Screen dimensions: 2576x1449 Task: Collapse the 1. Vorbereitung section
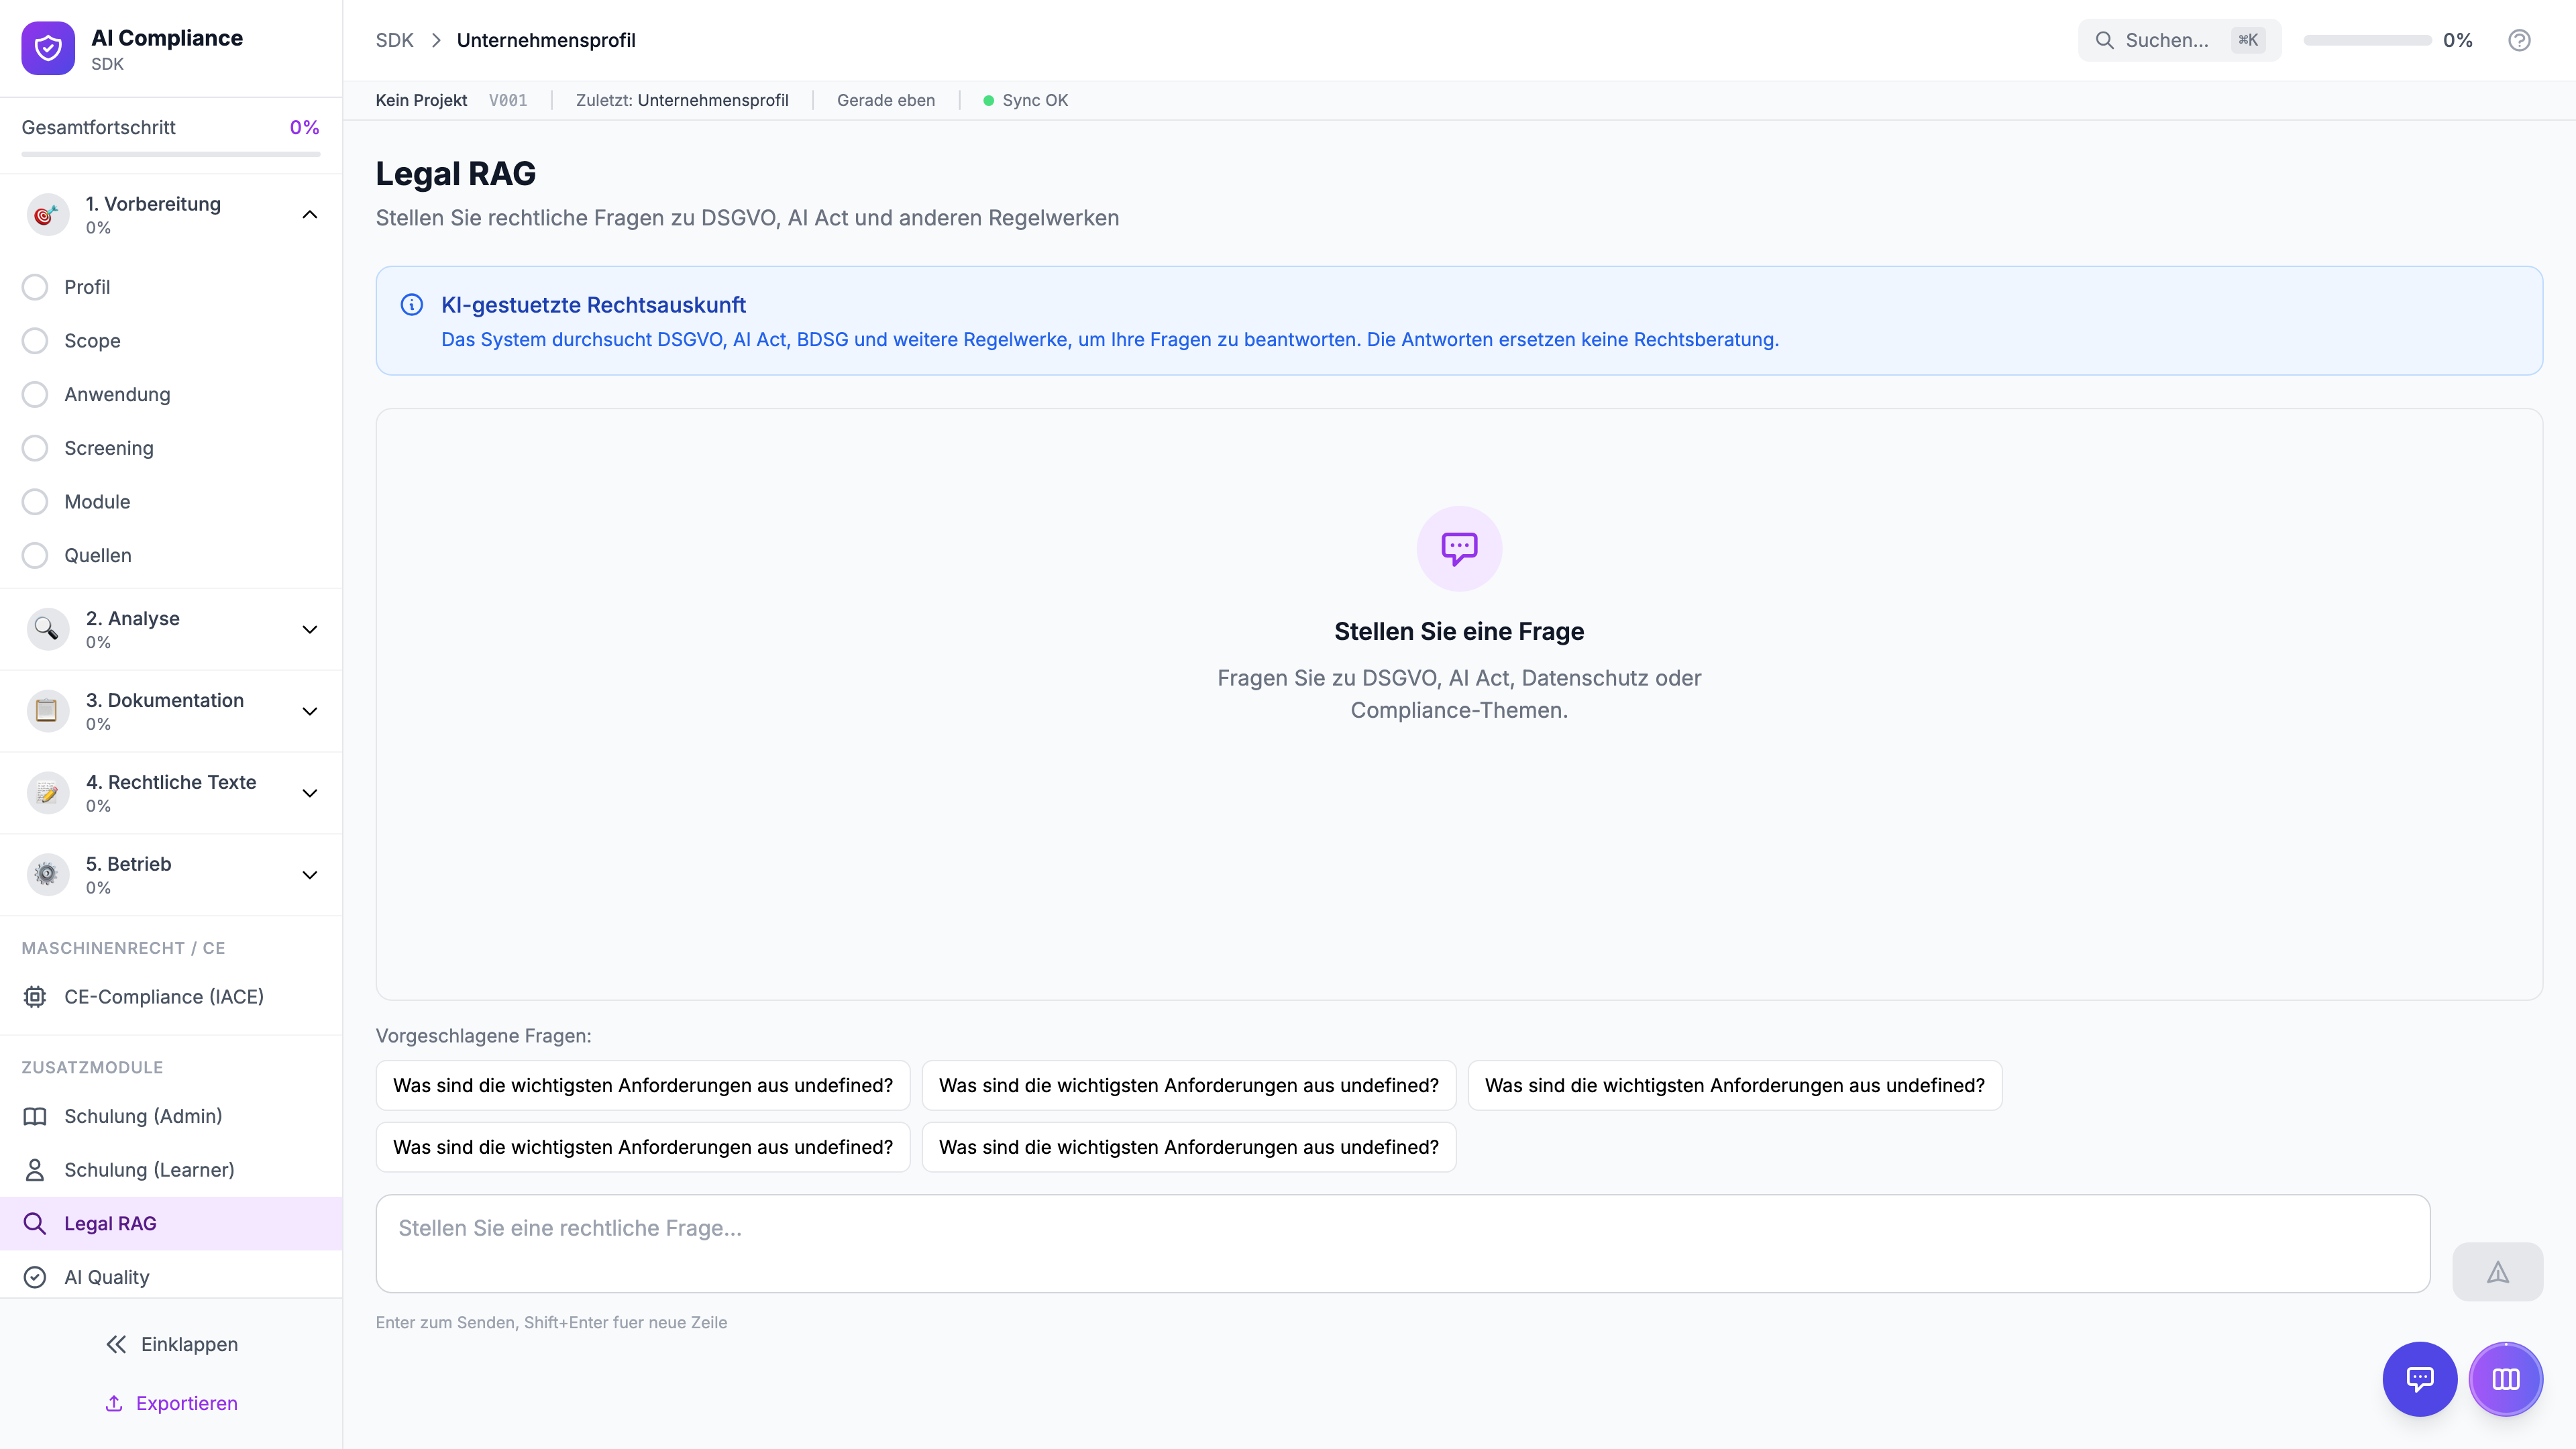310,214
